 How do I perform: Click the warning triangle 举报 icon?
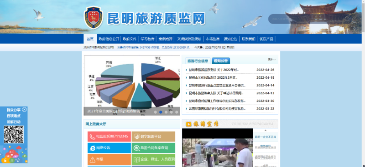pyautogui.click(x=93, y=159)
